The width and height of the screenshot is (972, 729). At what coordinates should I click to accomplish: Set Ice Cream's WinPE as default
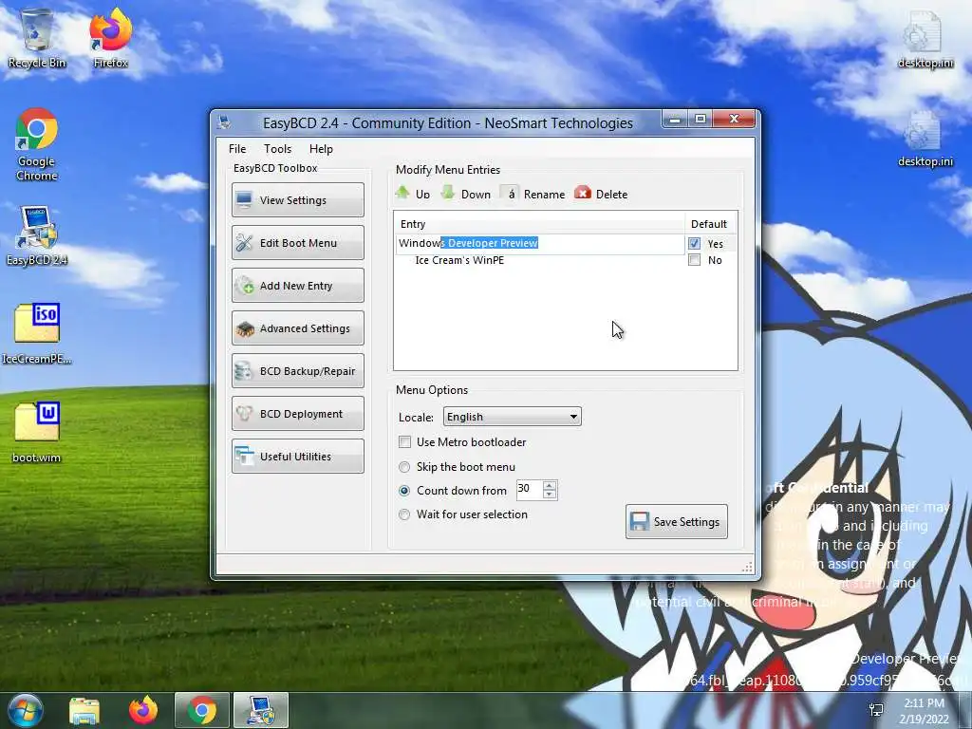coord(694,260)
